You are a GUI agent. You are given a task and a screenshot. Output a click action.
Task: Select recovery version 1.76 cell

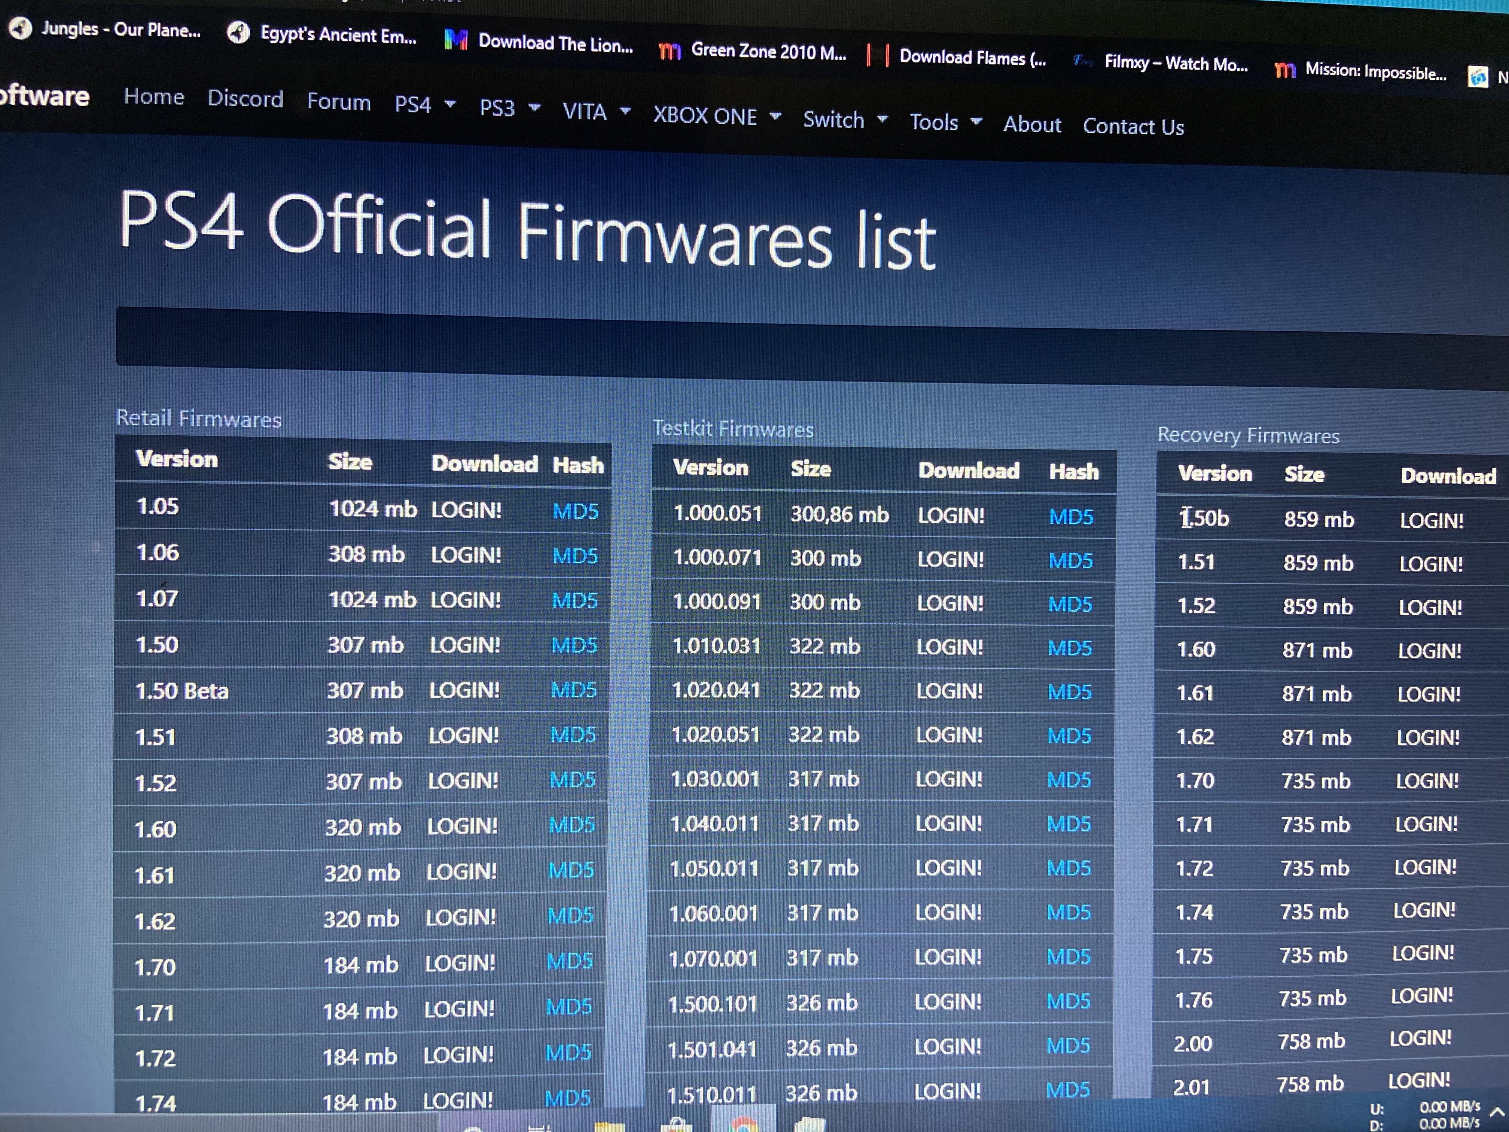tap(1194, 1000)
